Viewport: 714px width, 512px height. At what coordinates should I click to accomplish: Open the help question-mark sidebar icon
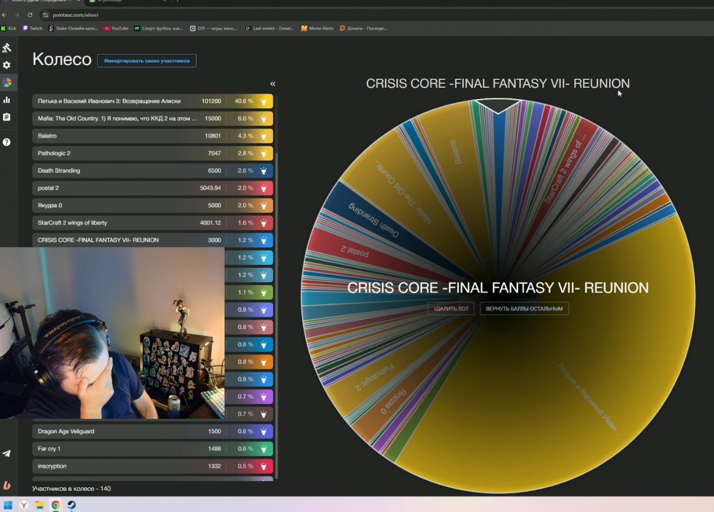(7, 142)
